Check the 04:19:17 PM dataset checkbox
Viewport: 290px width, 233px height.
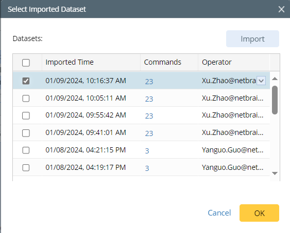point(26,168)
